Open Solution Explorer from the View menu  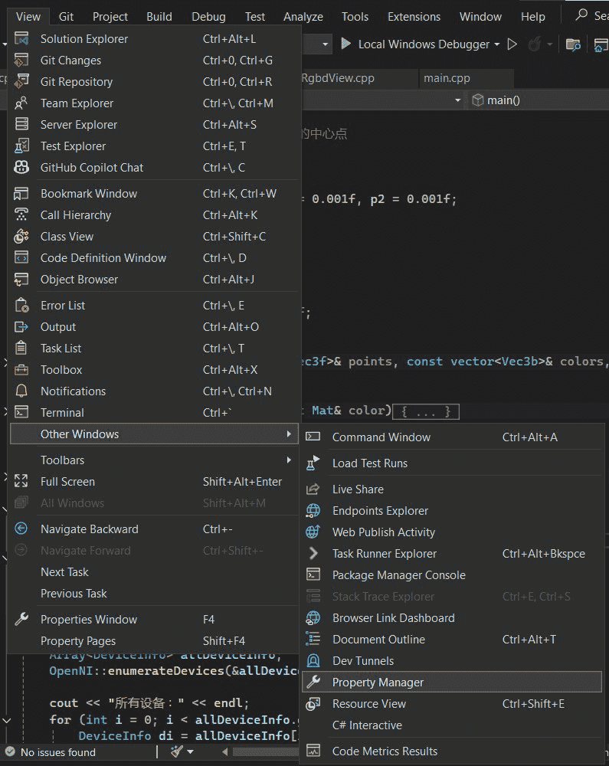[x=84, y=39]
